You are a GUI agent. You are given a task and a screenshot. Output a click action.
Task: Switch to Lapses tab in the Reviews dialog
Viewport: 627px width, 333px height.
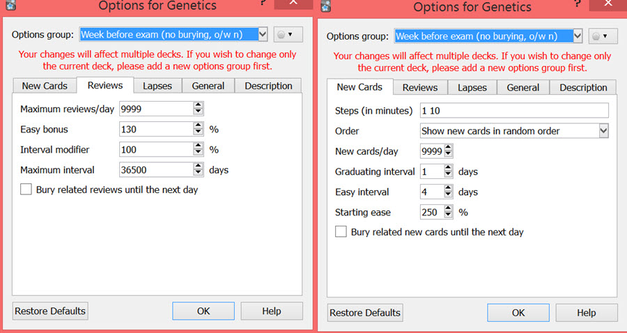tap(158, 86)
